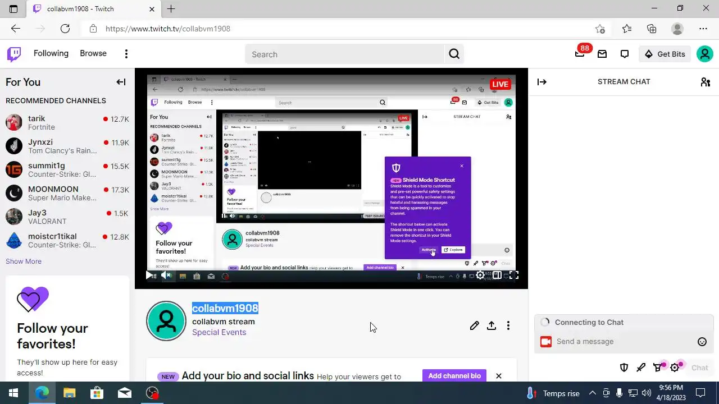The width and height of the screenshot is (719, 404).
Task: Collapse the Stream Chat panel
Action: pos(541,82)
